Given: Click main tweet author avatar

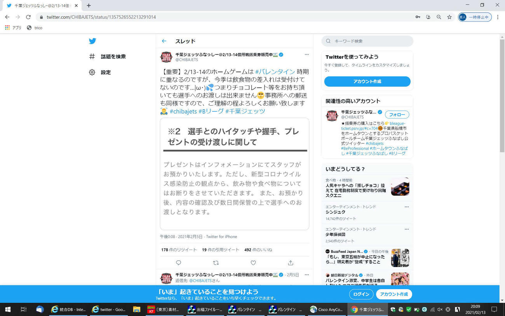Looking at the screenshot, I should coord(166,57).
